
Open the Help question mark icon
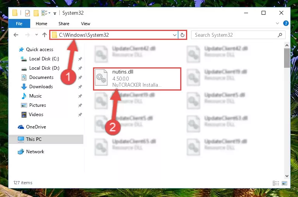(286, 23)
